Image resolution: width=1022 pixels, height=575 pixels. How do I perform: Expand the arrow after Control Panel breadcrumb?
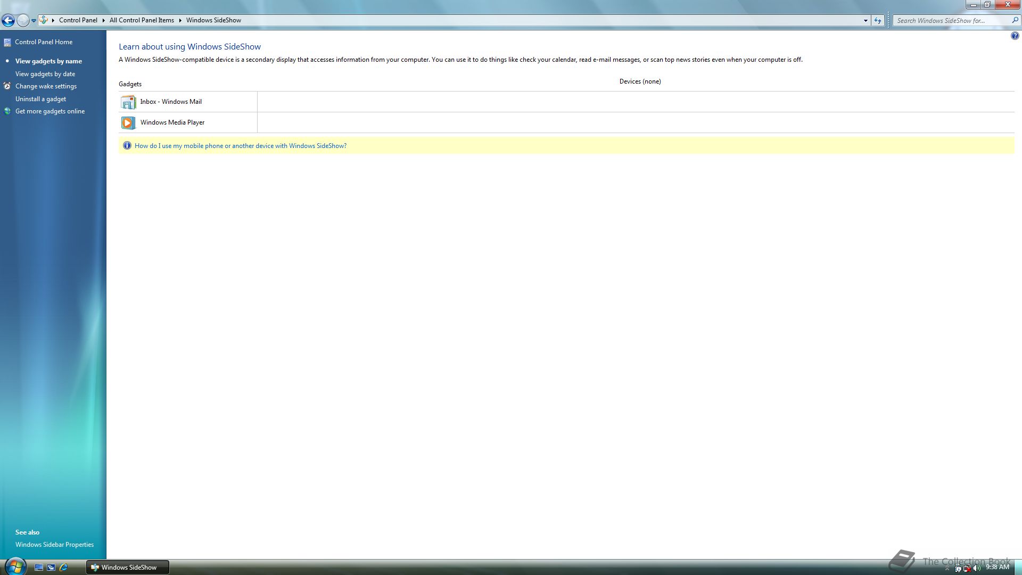pos(103,20)
